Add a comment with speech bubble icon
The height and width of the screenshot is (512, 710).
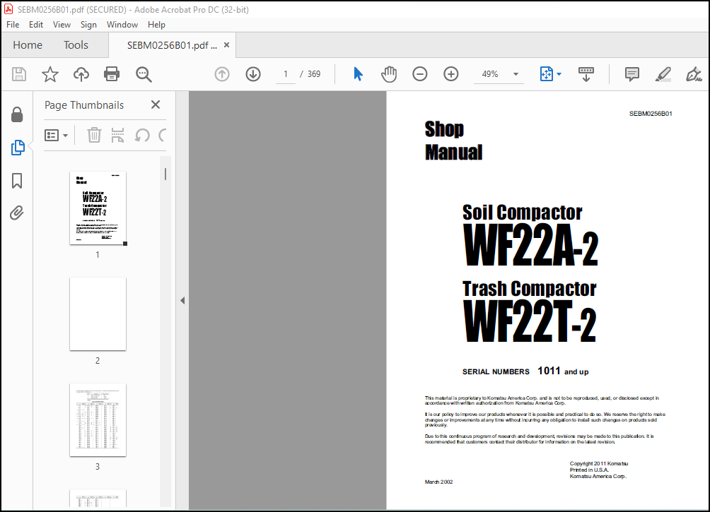[x=632, y=74]
